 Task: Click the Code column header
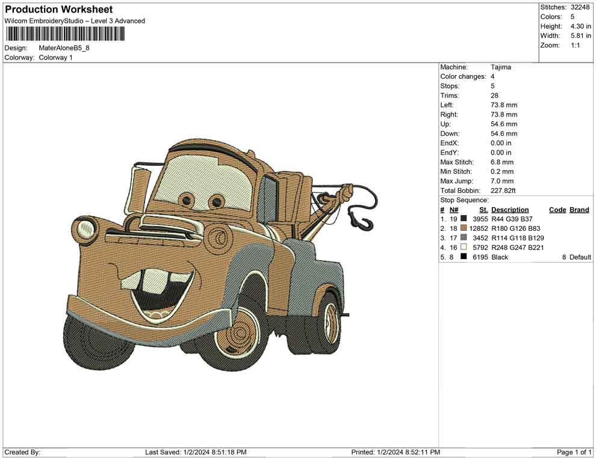point(557,210)
